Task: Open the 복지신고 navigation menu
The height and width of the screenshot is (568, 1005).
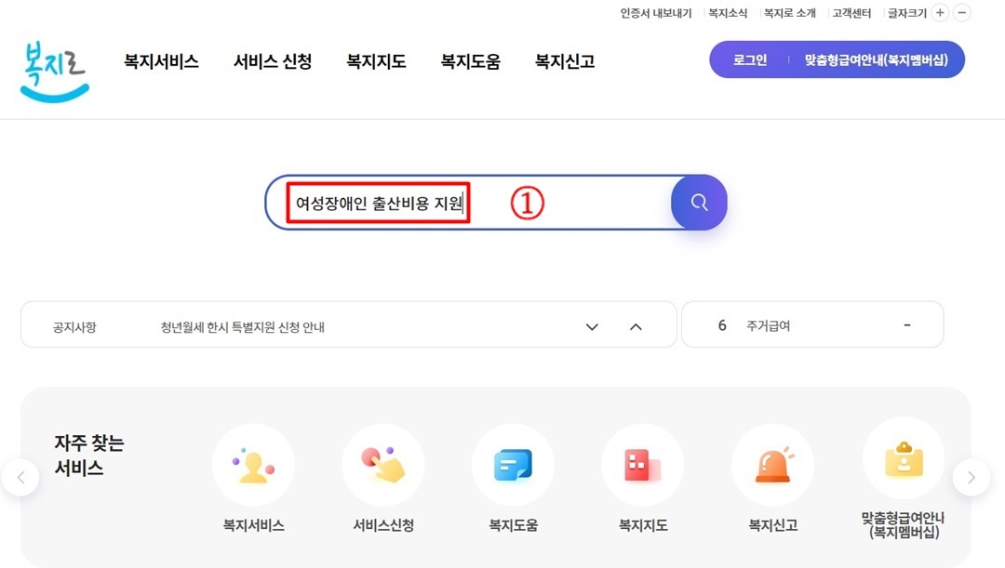Action: click(x=563, y=60)
